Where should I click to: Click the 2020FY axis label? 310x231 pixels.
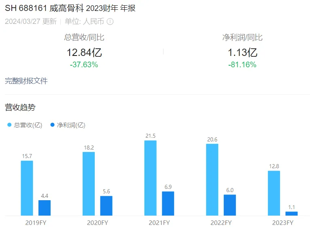[x=98, y=223]
